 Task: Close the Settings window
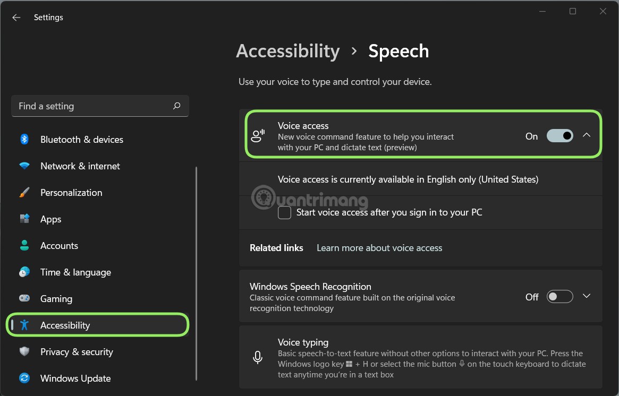(603, 11)
